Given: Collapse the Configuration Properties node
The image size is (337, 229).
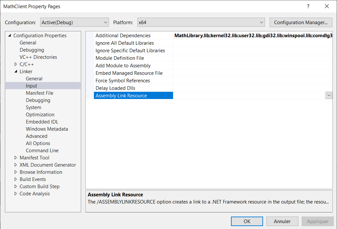Looking at the screenshot, I should (x=9, y=36).
